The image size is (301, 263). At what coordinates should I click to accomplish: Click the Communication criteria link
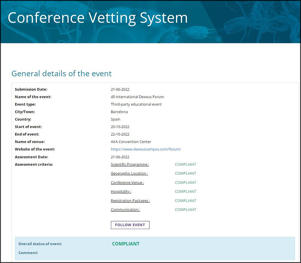pyautogui.click(x=125, y=209)
